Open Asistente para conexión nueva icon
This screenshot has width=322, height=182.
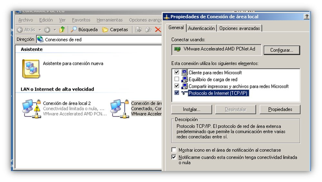[x=31, y=69]
